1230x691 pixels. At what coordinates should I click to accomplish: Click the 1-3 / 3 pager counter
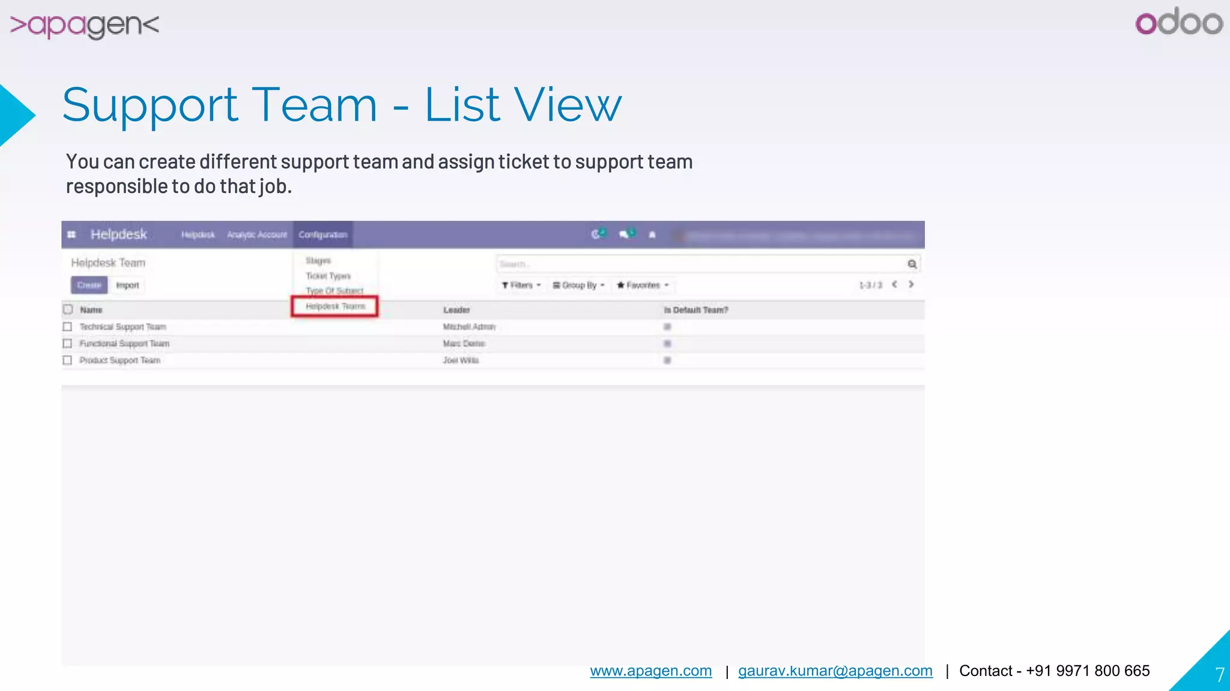click(870, 286)
